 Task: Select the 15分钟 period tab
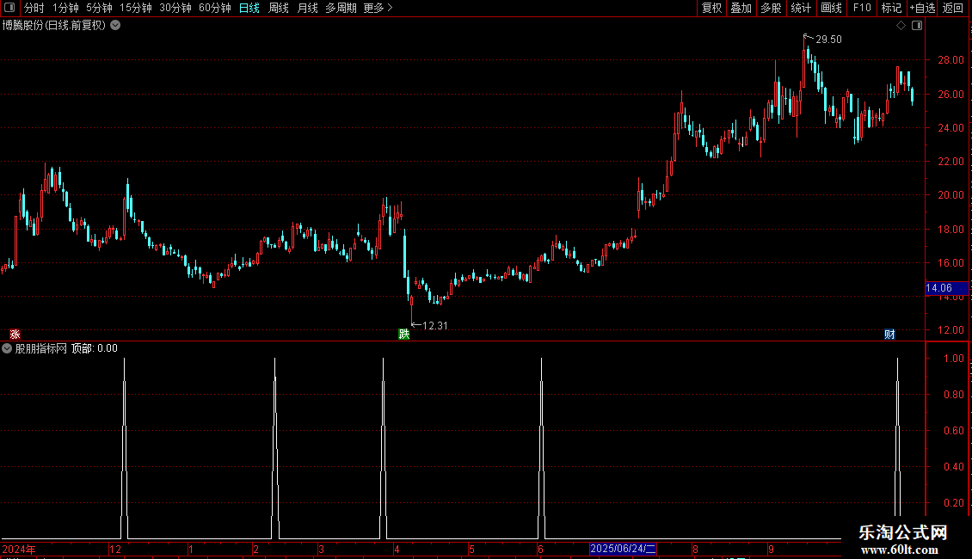coord(136,8)
